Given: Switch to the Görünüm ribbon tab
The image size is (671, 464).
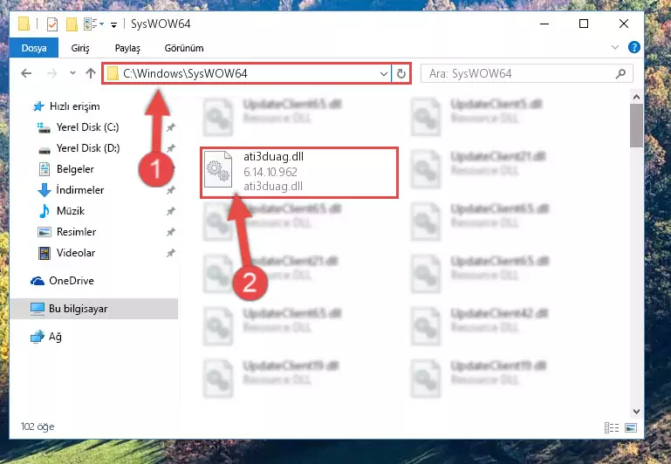Looking at the screenshot, I should coord(184,48).
